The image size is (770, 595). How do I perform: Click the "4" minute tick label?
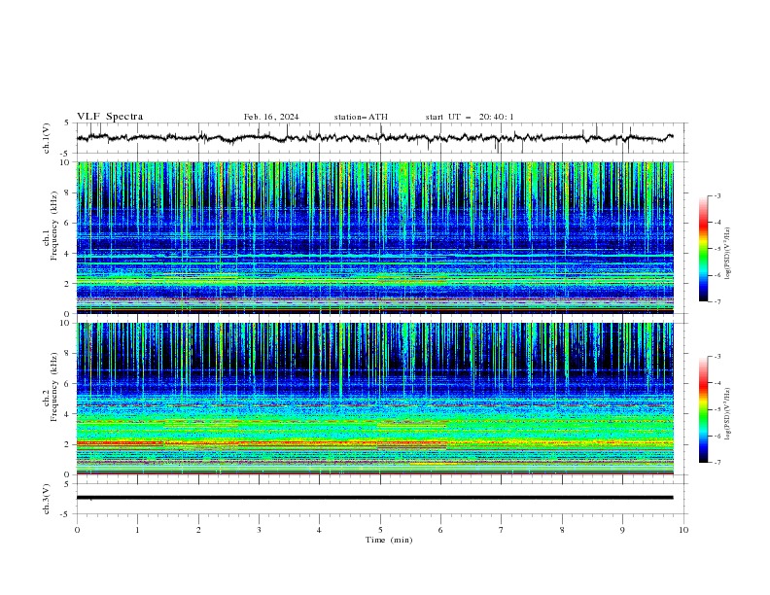coord(319,530)
